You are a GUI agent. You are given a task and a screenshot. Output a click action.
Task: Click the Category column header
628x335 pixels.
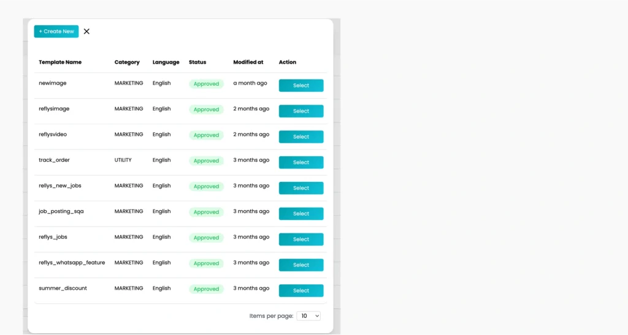[127, 62]
